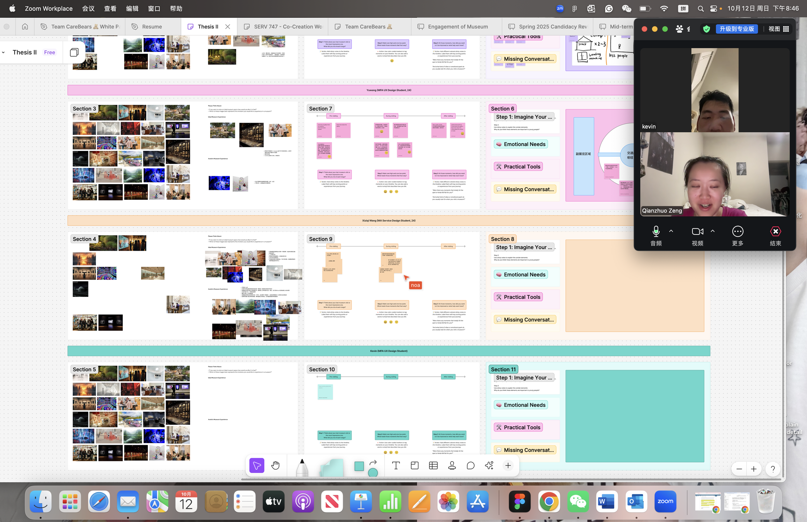Select the Hand pan tool
The width and height of the screenshot is (807, 522).
275,465
